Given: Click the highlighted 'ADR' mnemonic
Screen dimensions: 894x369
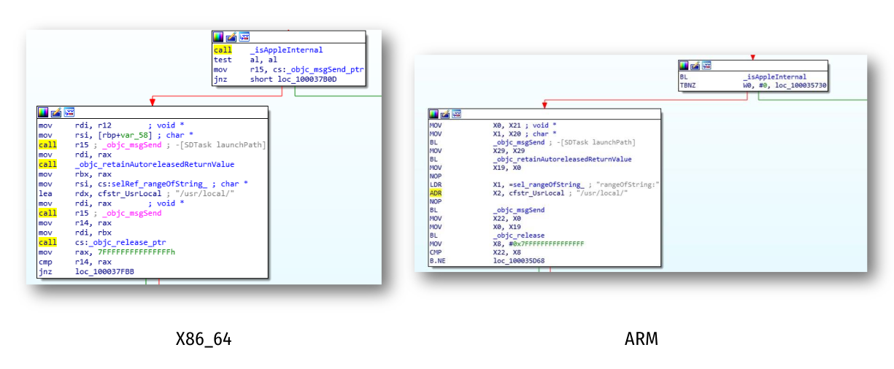Looking at the screenshot, I should click(435, 193).
